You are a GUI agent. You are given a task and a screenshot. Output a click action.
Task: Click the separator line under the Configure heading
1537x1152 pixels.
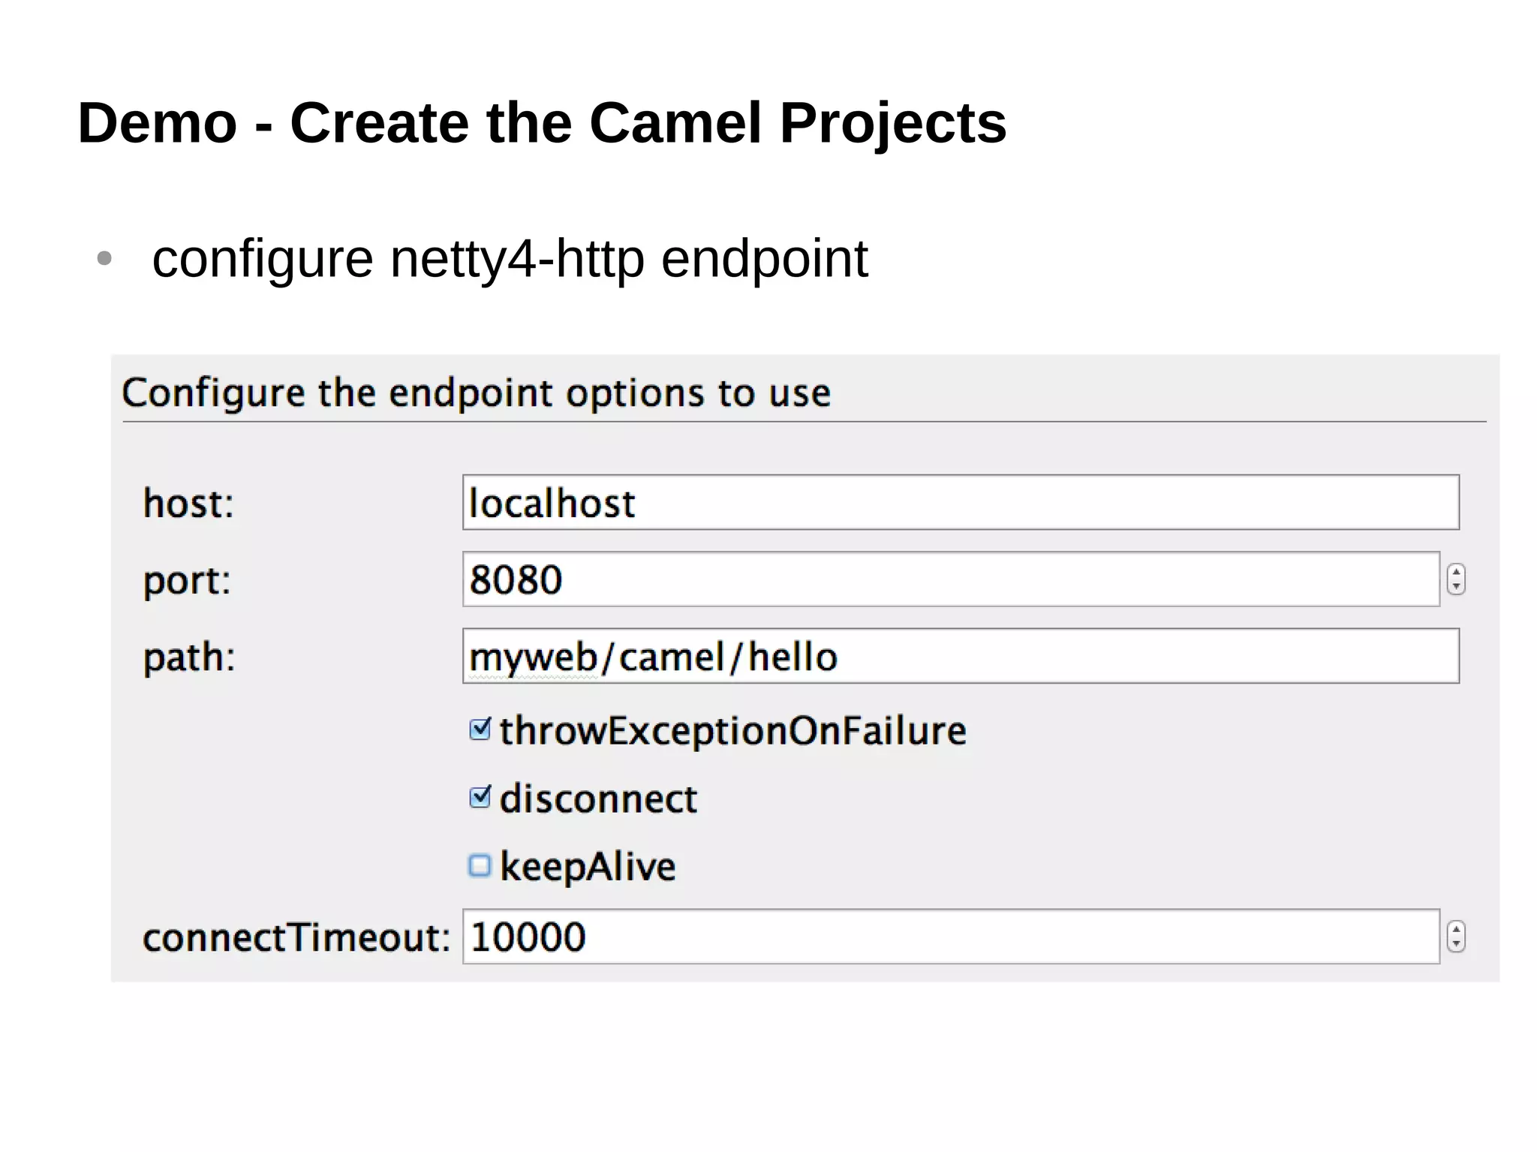click(803, 422)
